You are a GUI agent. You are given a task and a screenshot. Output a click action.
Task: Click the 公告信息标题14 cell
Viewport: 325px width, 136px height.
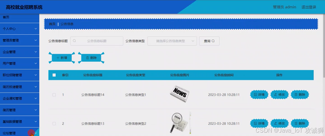pos(93,95)
